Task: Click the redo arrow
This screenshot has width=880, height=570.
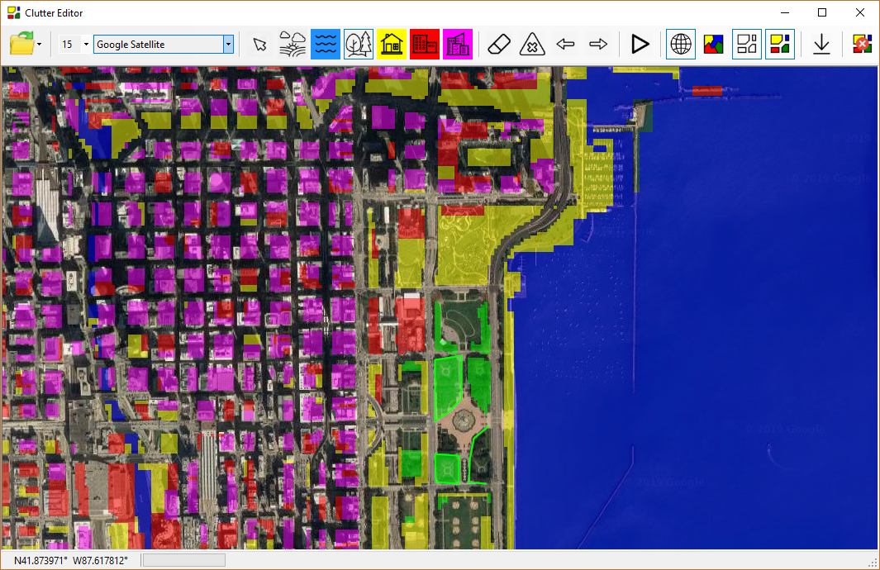Action: (x=599, y=44)
